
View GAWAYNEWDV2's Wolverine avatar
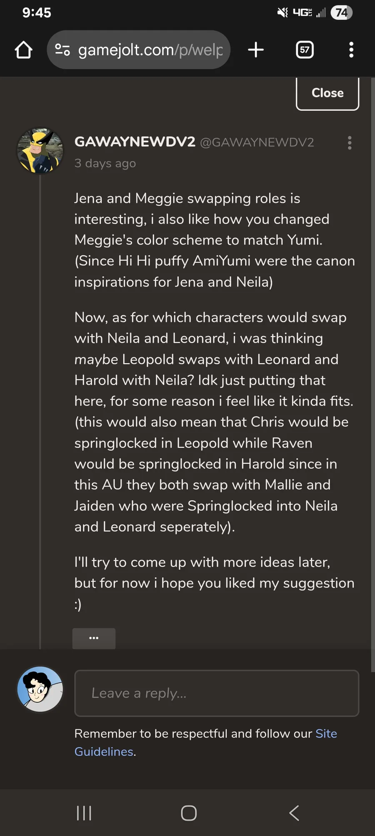coord(40,151)
